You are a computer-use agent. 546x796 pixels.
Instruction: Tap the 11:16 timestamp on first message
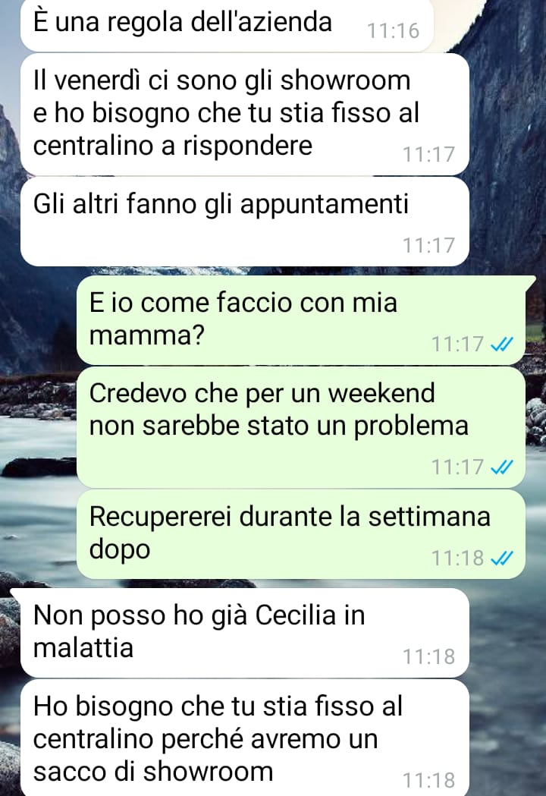[394, 31]
